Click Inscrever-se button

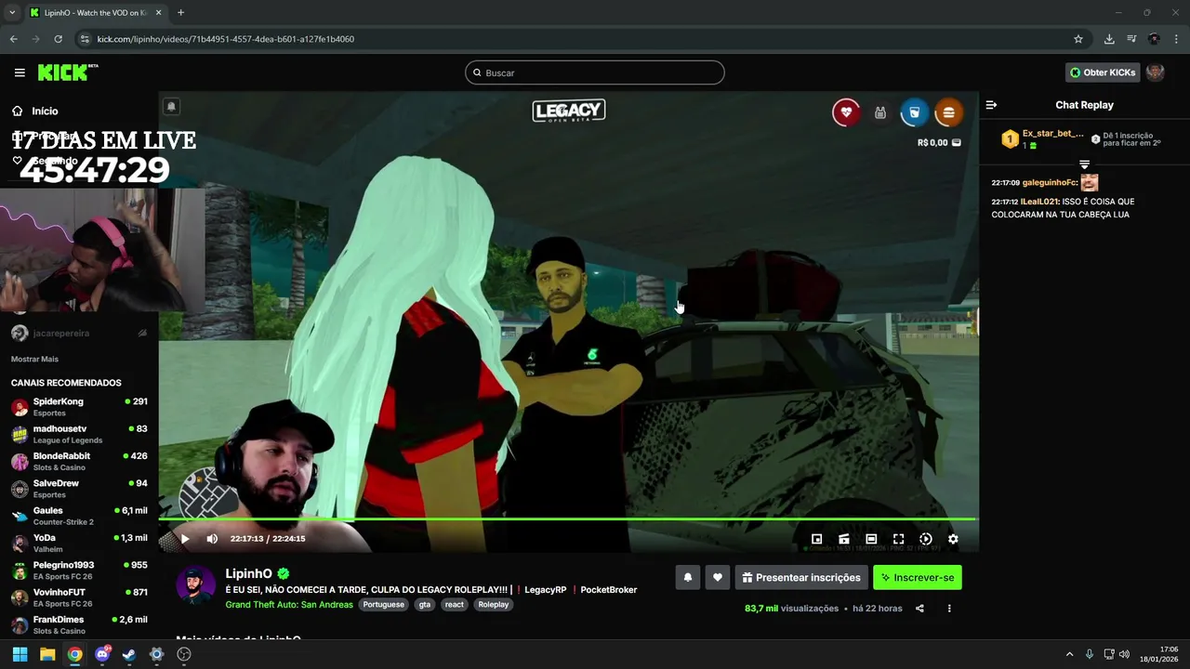point(918,577)
